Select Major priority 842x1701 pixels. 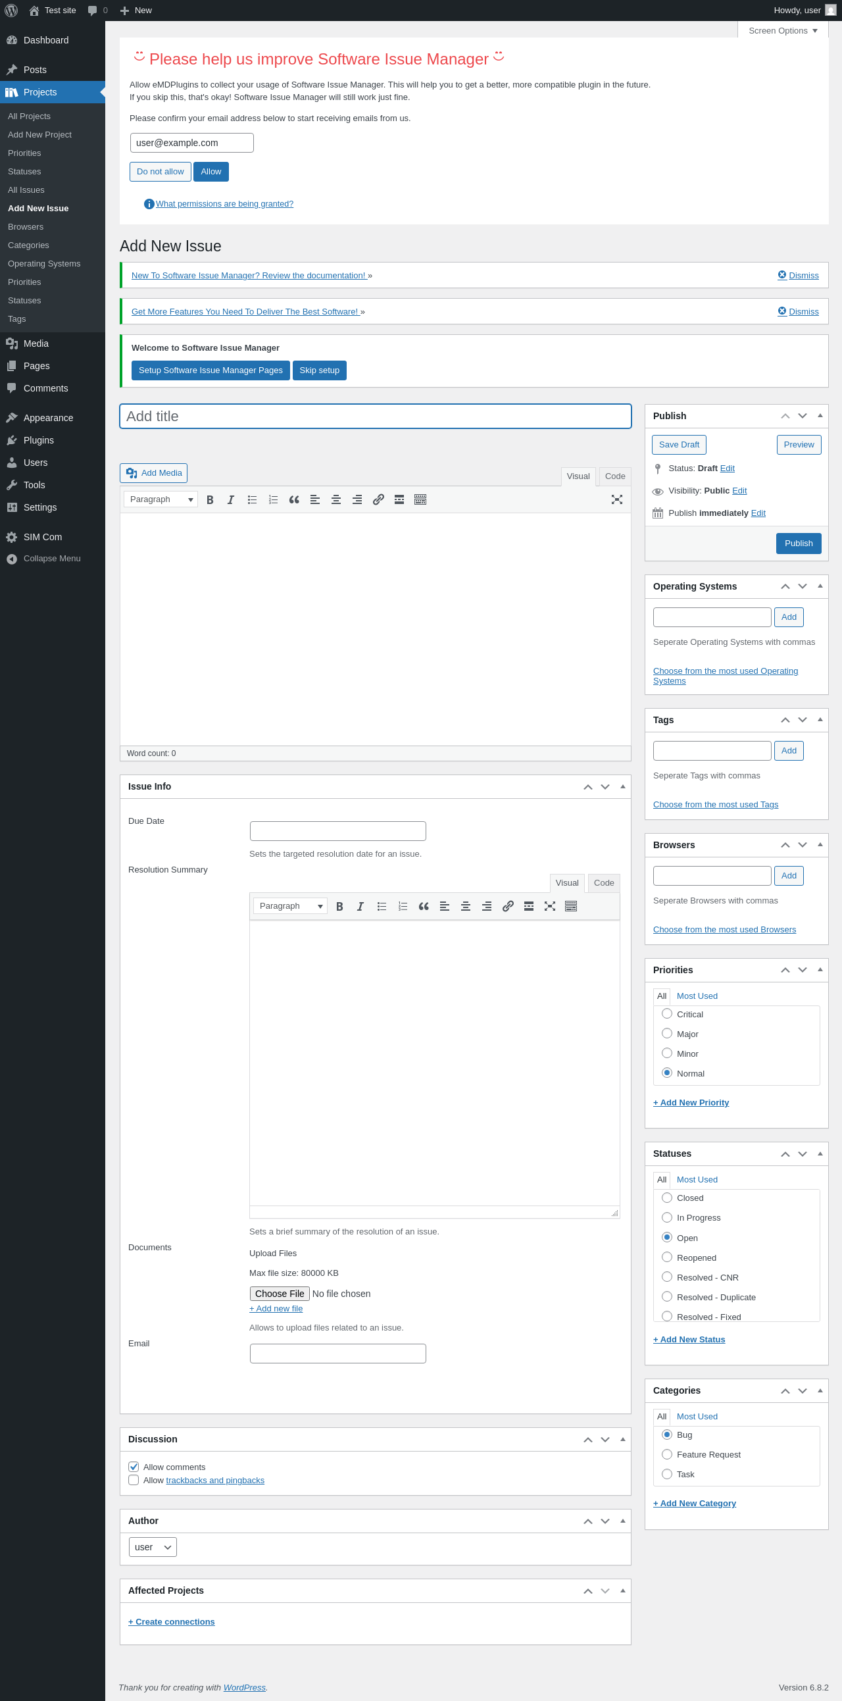coord(667,1033)
